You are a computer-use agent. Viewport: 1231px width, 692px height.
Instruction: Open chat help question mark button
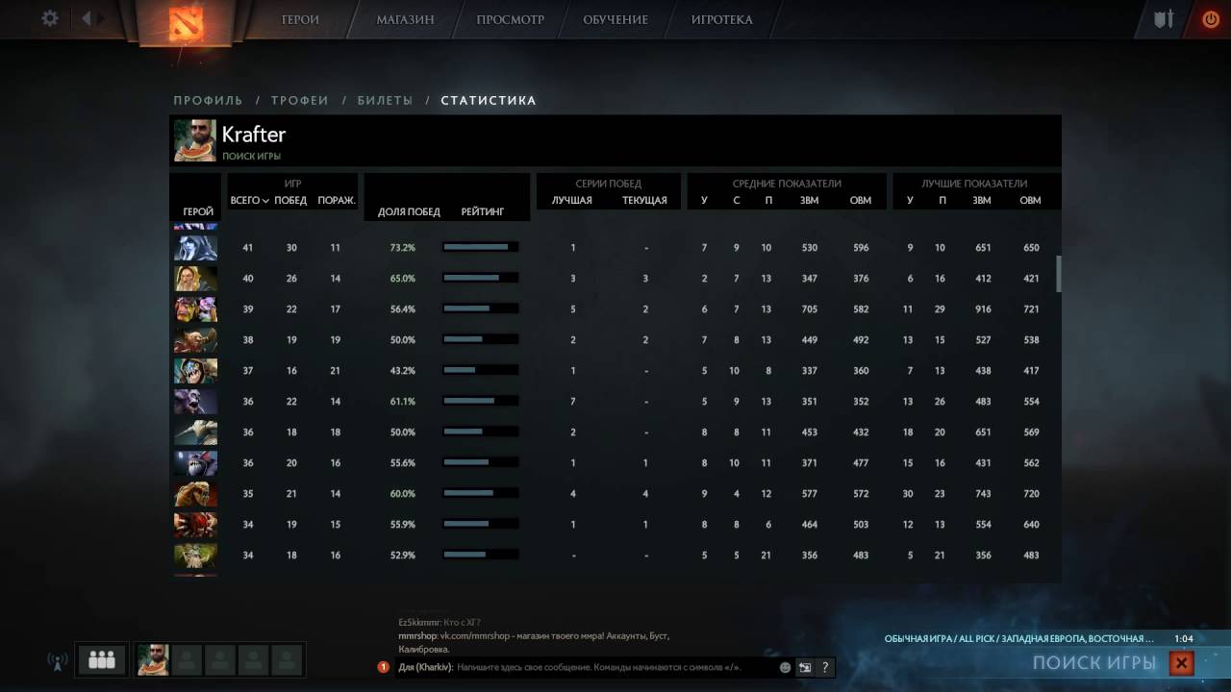[x=824, y=667]
